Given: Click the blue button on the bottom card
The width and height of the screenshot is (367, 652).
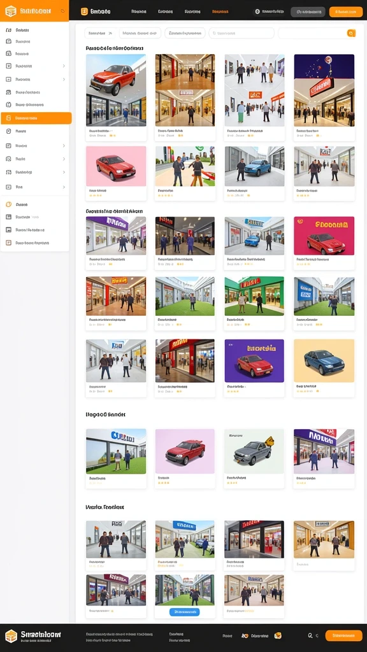Looking at the screenshot, I should click(x=185, y=612).
